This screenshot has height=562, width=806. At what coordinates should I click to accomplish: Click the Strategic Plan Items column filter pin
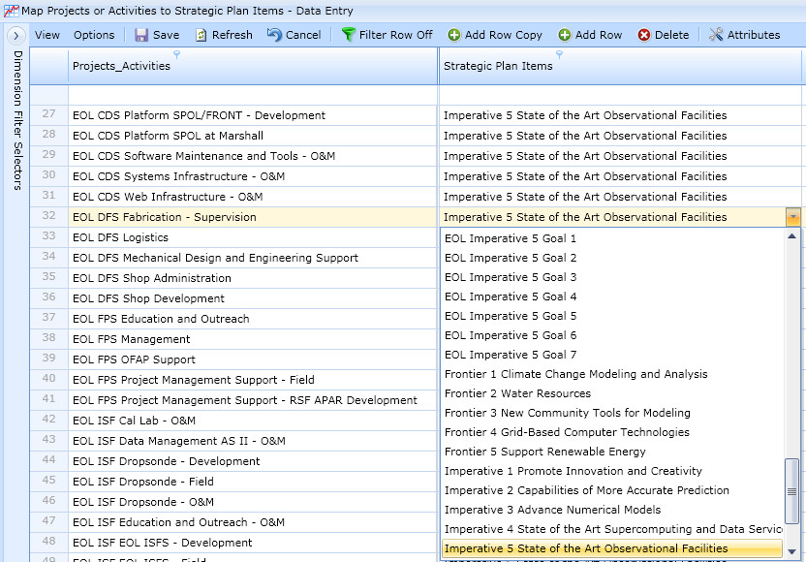point(559,54)
